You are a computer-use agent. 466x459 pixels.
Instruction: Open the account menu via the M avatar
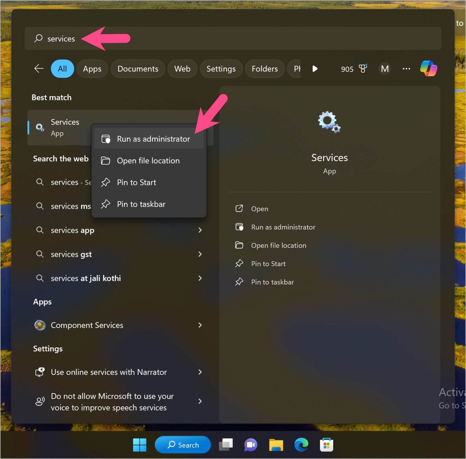coord(384,69)
